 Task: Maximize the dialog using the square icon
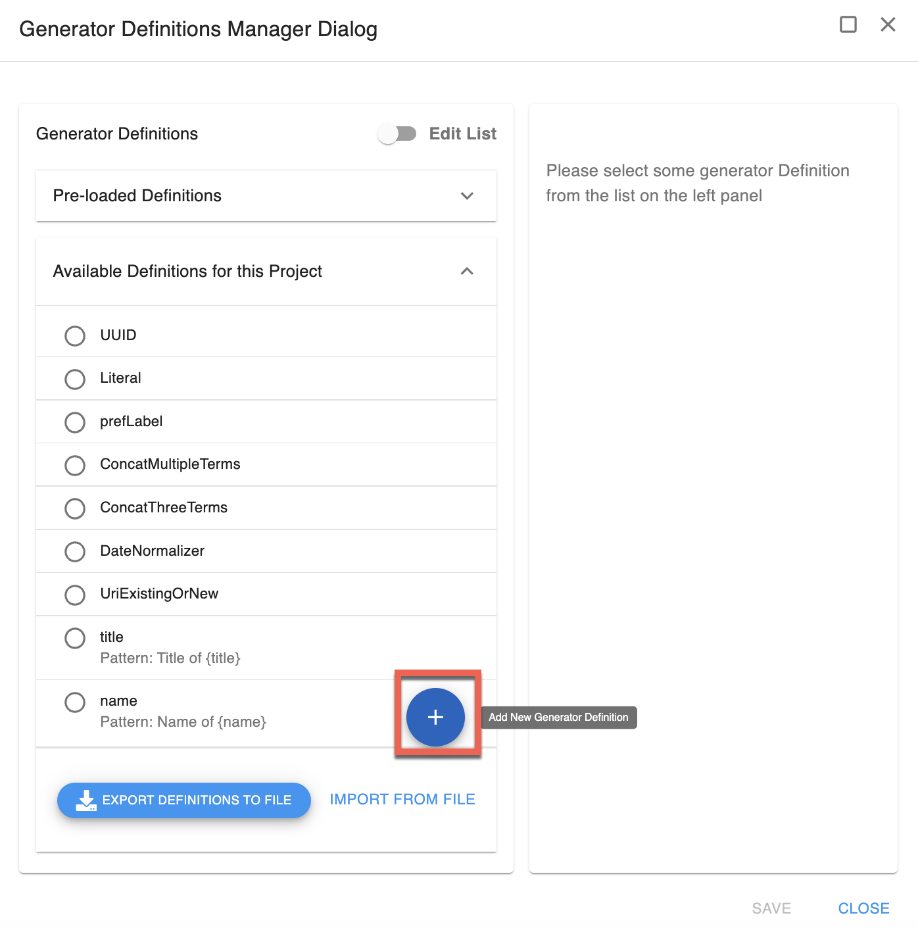848,25
